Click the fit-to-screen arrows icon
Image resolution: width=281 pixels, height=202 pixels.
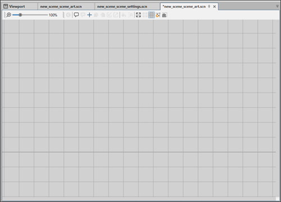138,15
